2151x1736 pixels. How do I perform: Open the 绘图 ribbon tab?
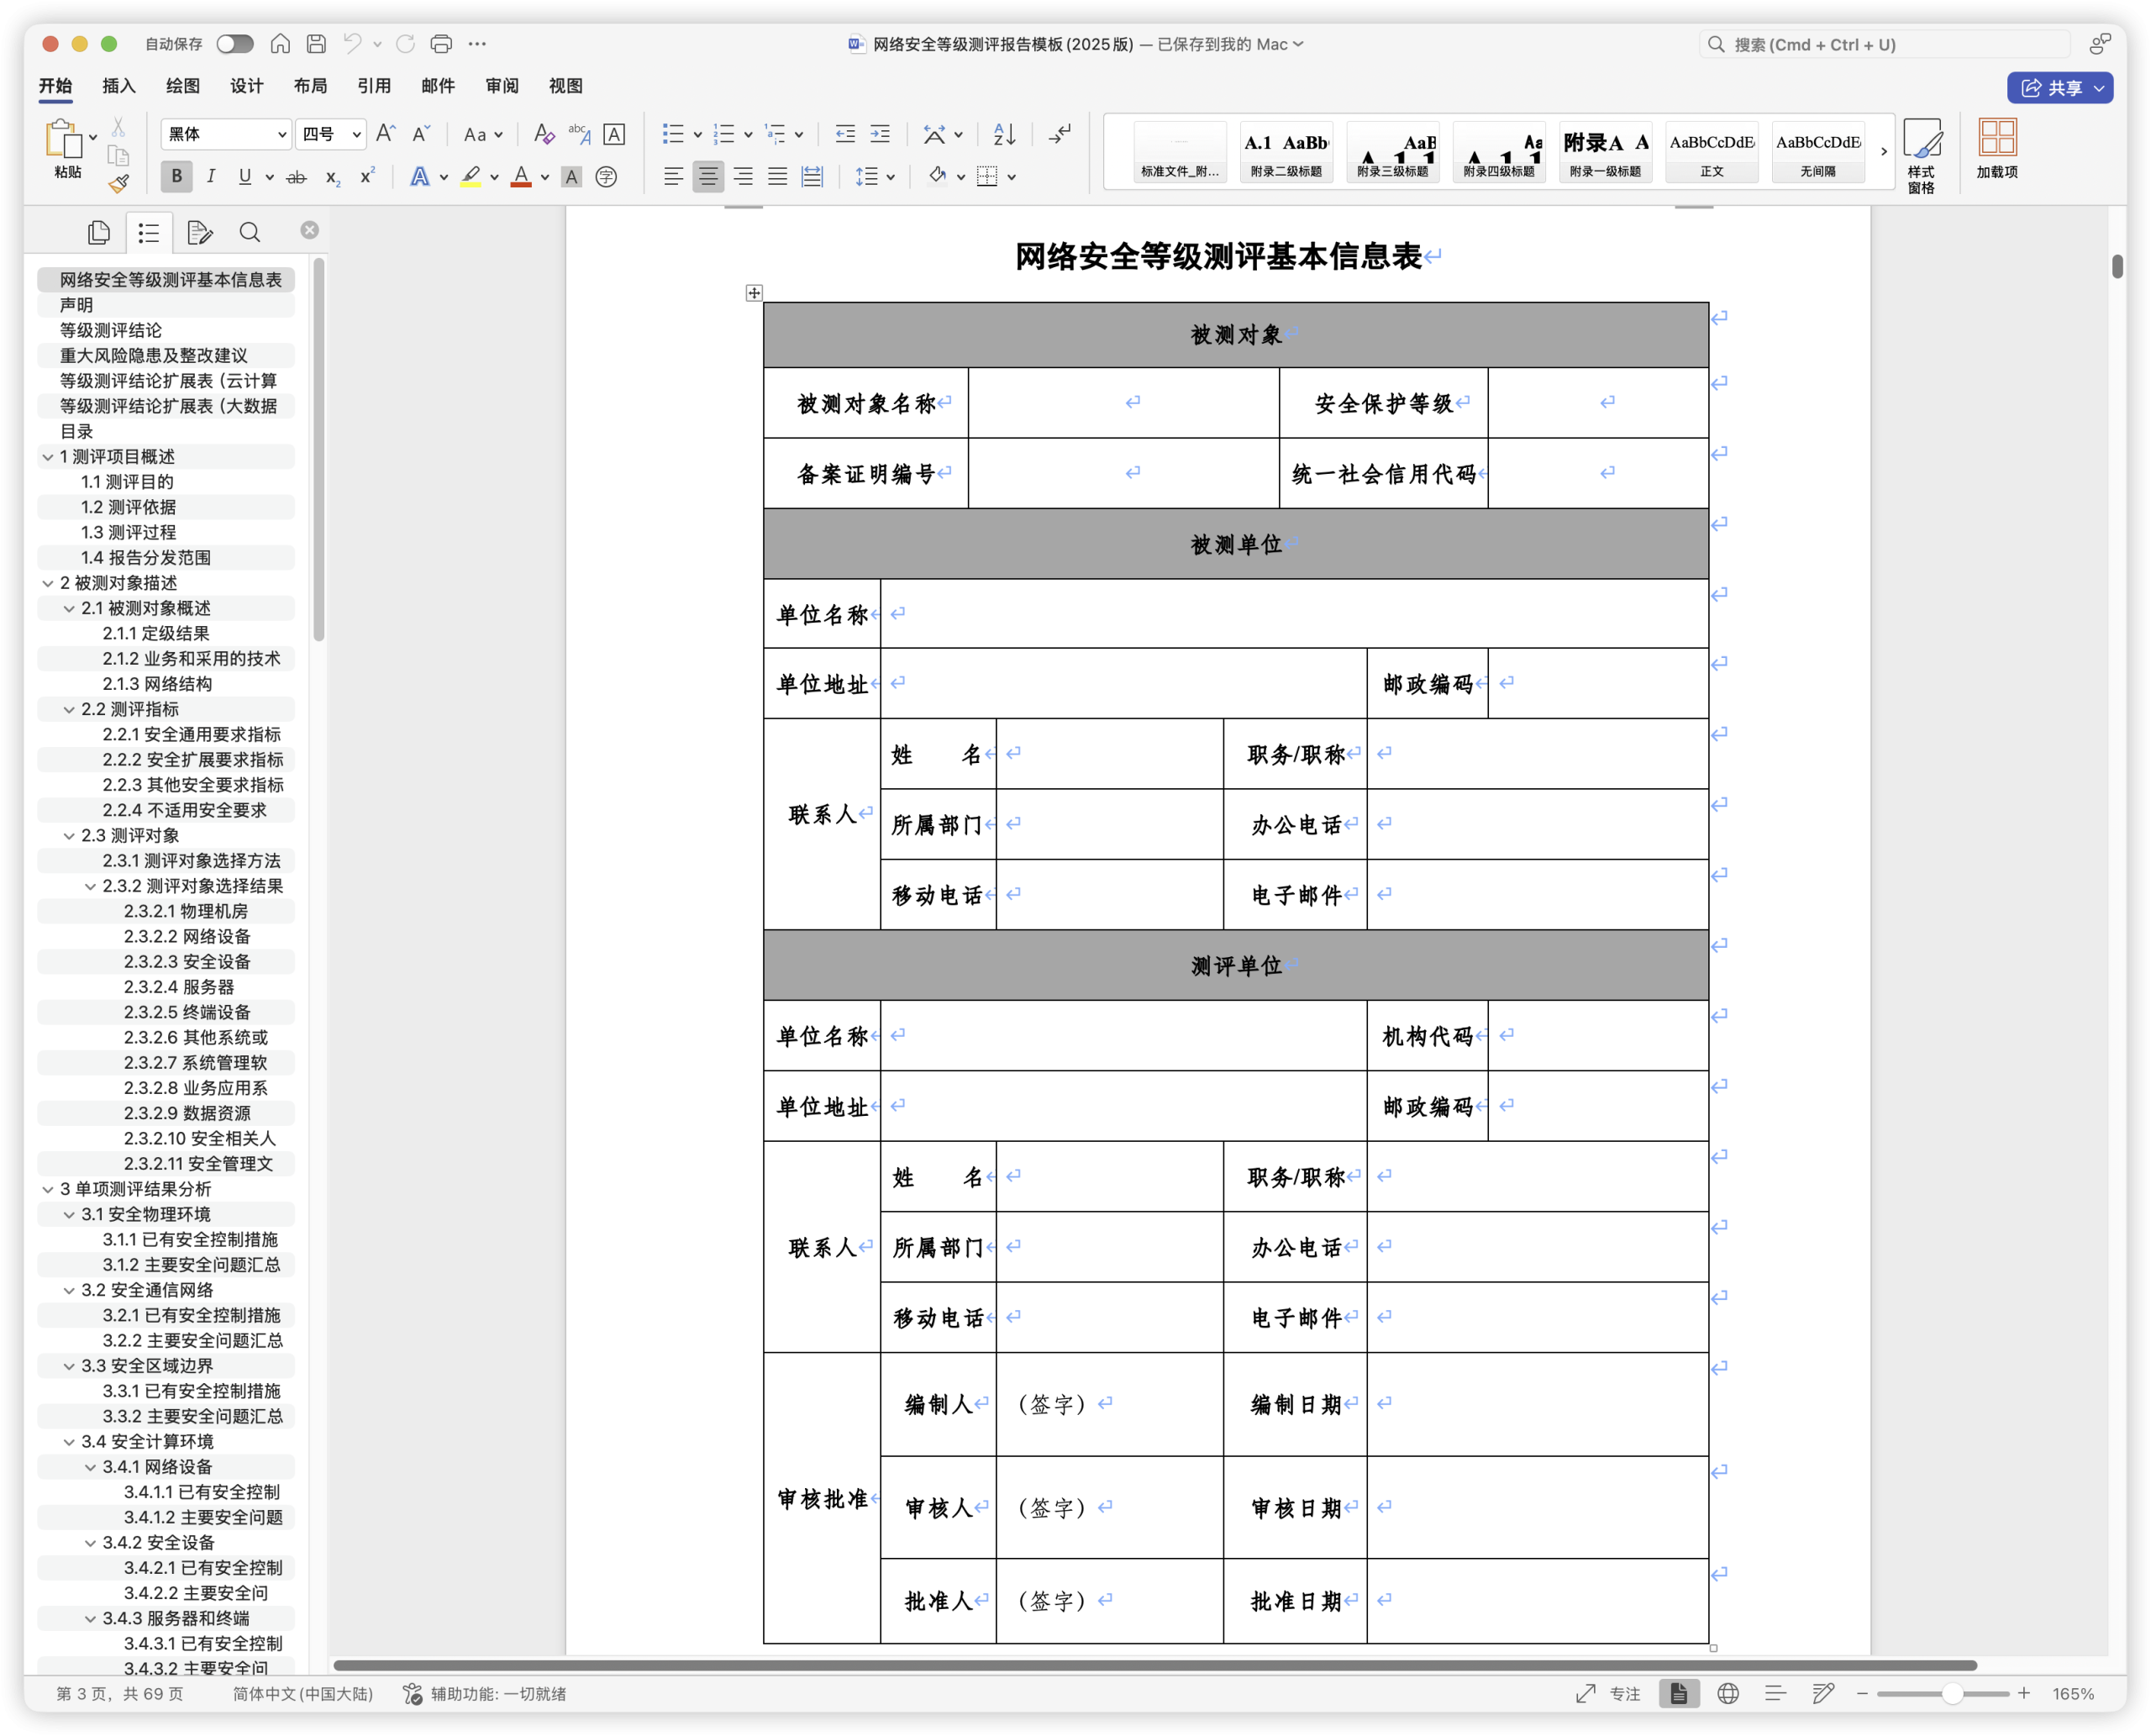[183, 86]
